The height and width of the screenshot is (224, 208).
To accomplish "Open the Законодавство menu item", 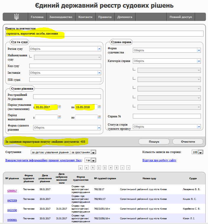I will click(x=61, y=17).
